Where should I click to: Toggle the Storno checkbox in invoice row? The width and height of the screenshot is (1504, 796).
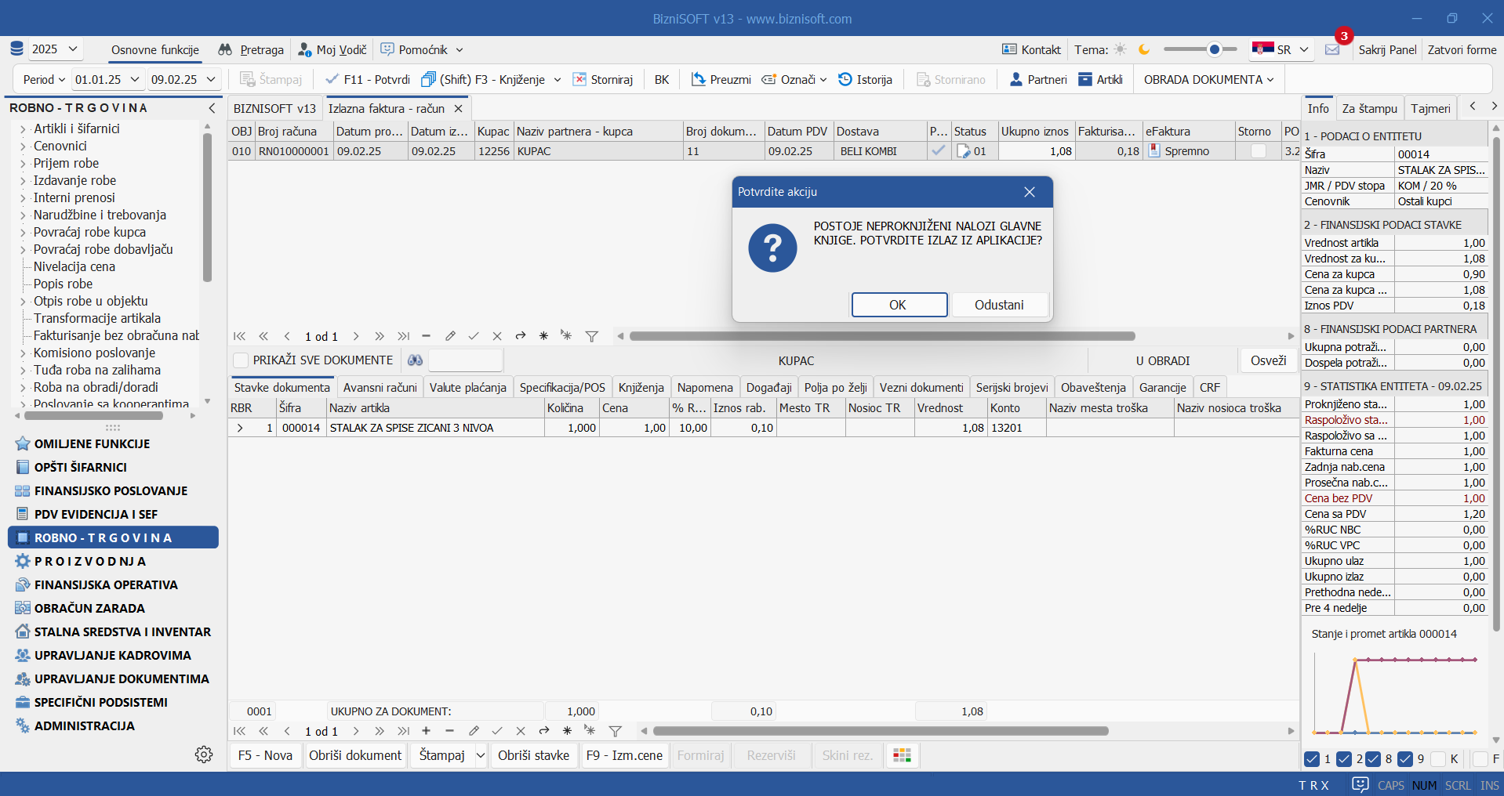1258,151
